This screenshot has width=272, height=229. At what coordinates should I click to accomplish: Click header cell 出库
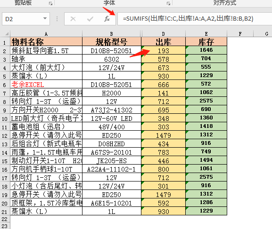164,42
